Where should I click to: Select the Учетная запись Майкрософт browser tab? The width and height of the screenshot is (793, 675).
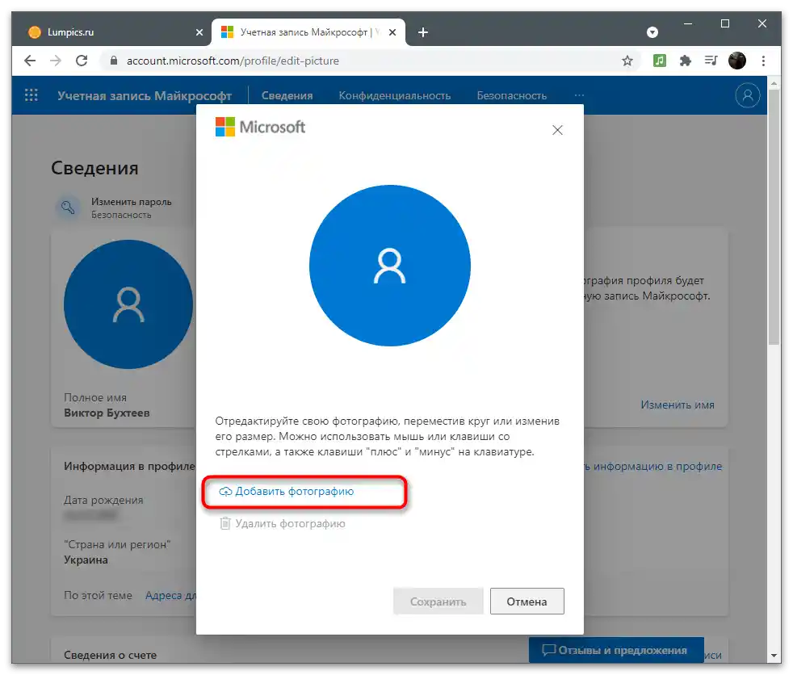308,32
